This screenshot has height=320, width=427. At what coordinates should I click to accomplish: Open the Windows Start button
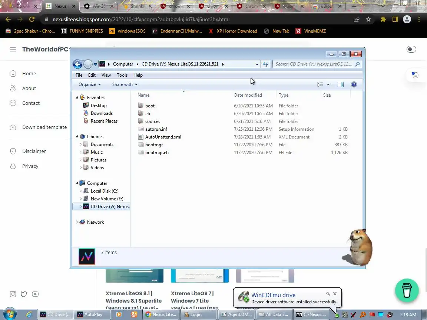[x=10, y=314]
